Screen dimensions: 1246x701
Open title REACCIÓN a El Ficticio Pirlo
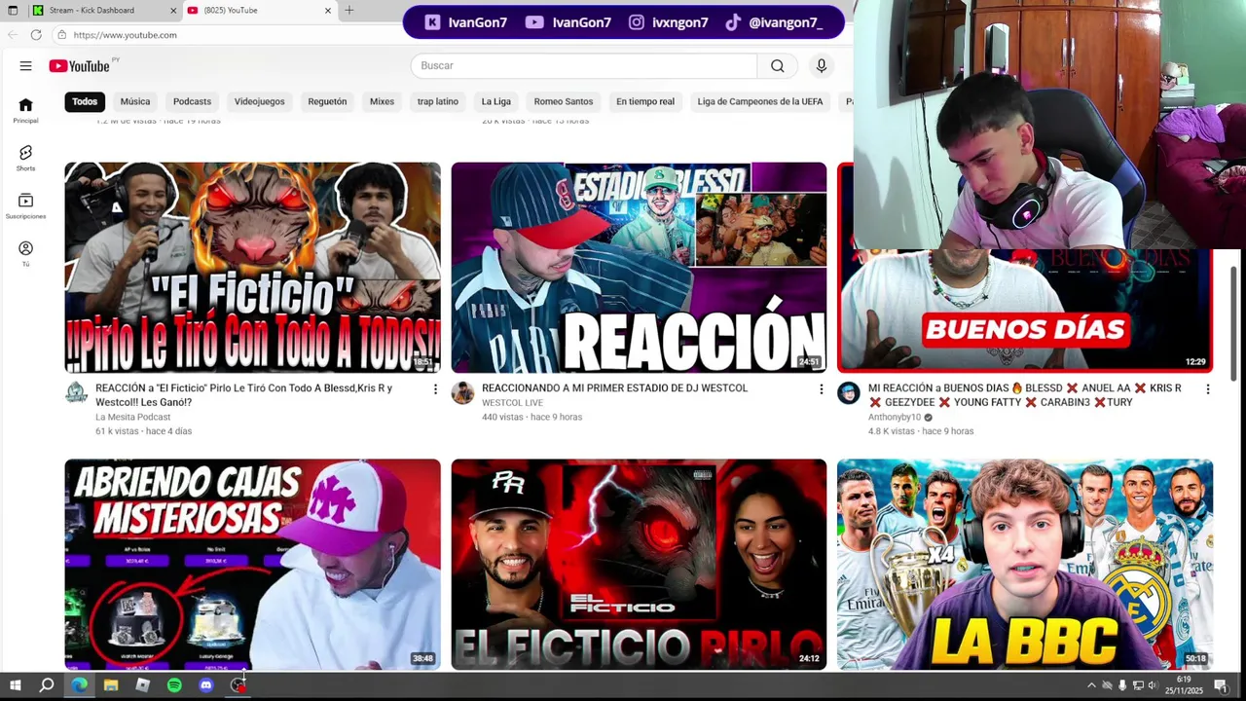[x=244, y=394]
